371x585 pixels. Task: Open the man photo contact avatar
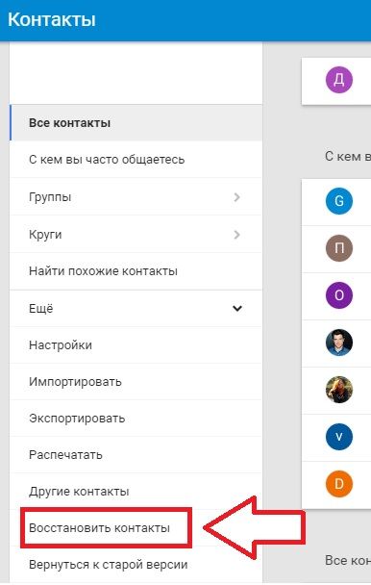point(339,343)
